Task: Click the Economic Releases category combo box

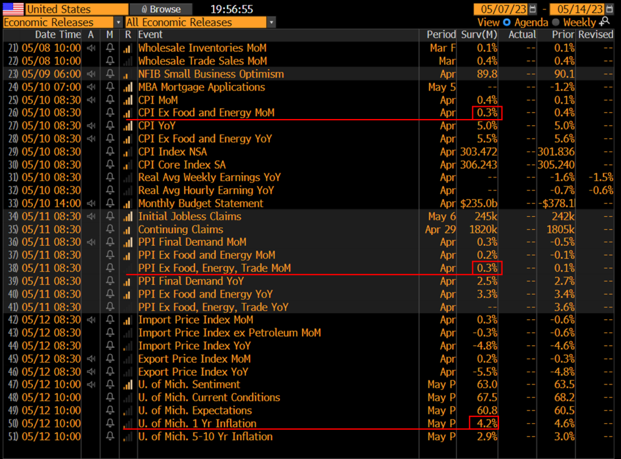Action: 62,22
